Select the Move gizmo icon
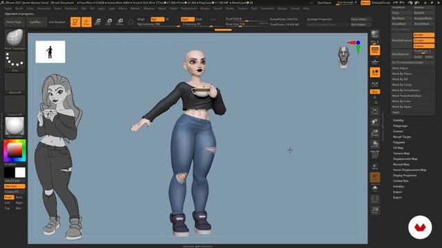The height and width of the screenshot is (248, 442). point(97,22)
